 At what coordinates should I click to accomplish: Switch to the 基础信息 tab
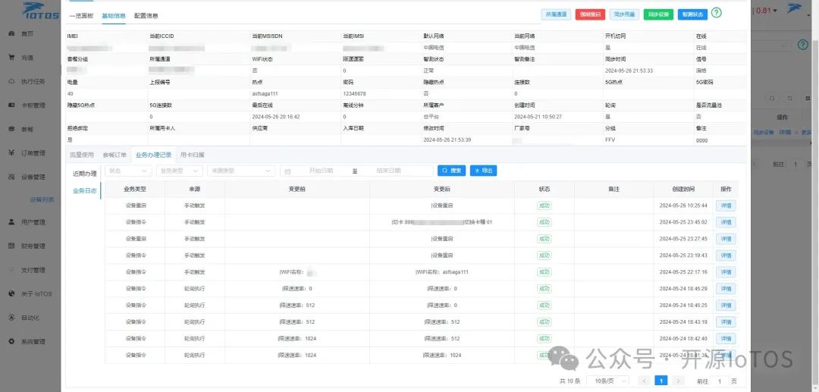[x=113, y=16]
